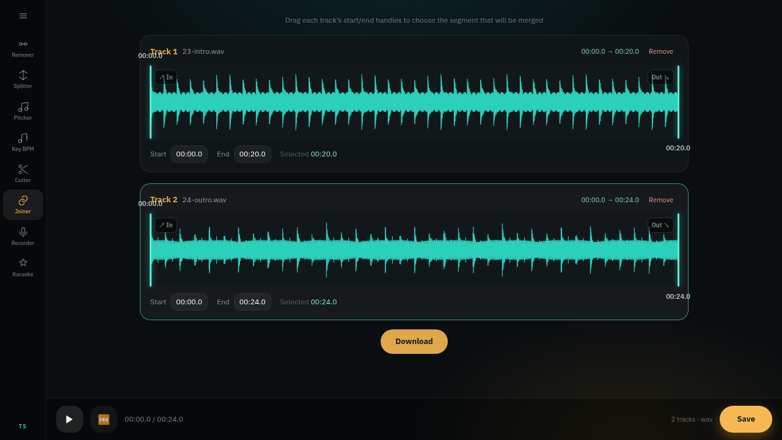Click the 23-intro.wav file name
The height and width of the screenshot is (440, 782).
point(203,51)
